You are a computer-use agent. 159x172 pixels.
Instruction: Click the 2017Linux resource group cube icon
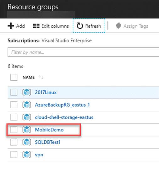click(27, 92)
